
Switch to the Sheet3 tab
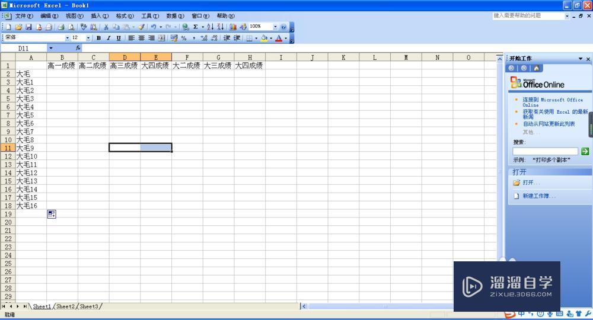pyautogui.click(x=89, y=306)
